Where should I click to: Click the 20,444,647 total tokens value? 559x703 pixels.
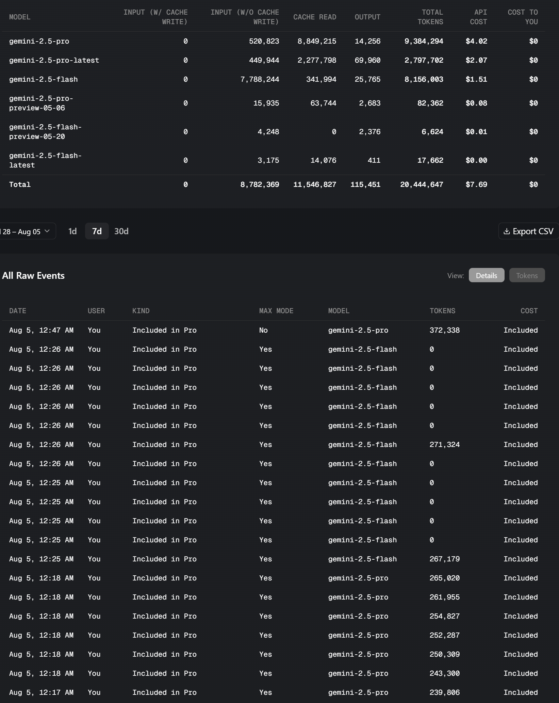click(422, 185)
